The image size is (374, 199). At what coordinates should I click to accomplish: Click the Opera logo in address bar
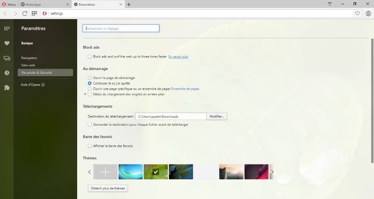[44, 14]
